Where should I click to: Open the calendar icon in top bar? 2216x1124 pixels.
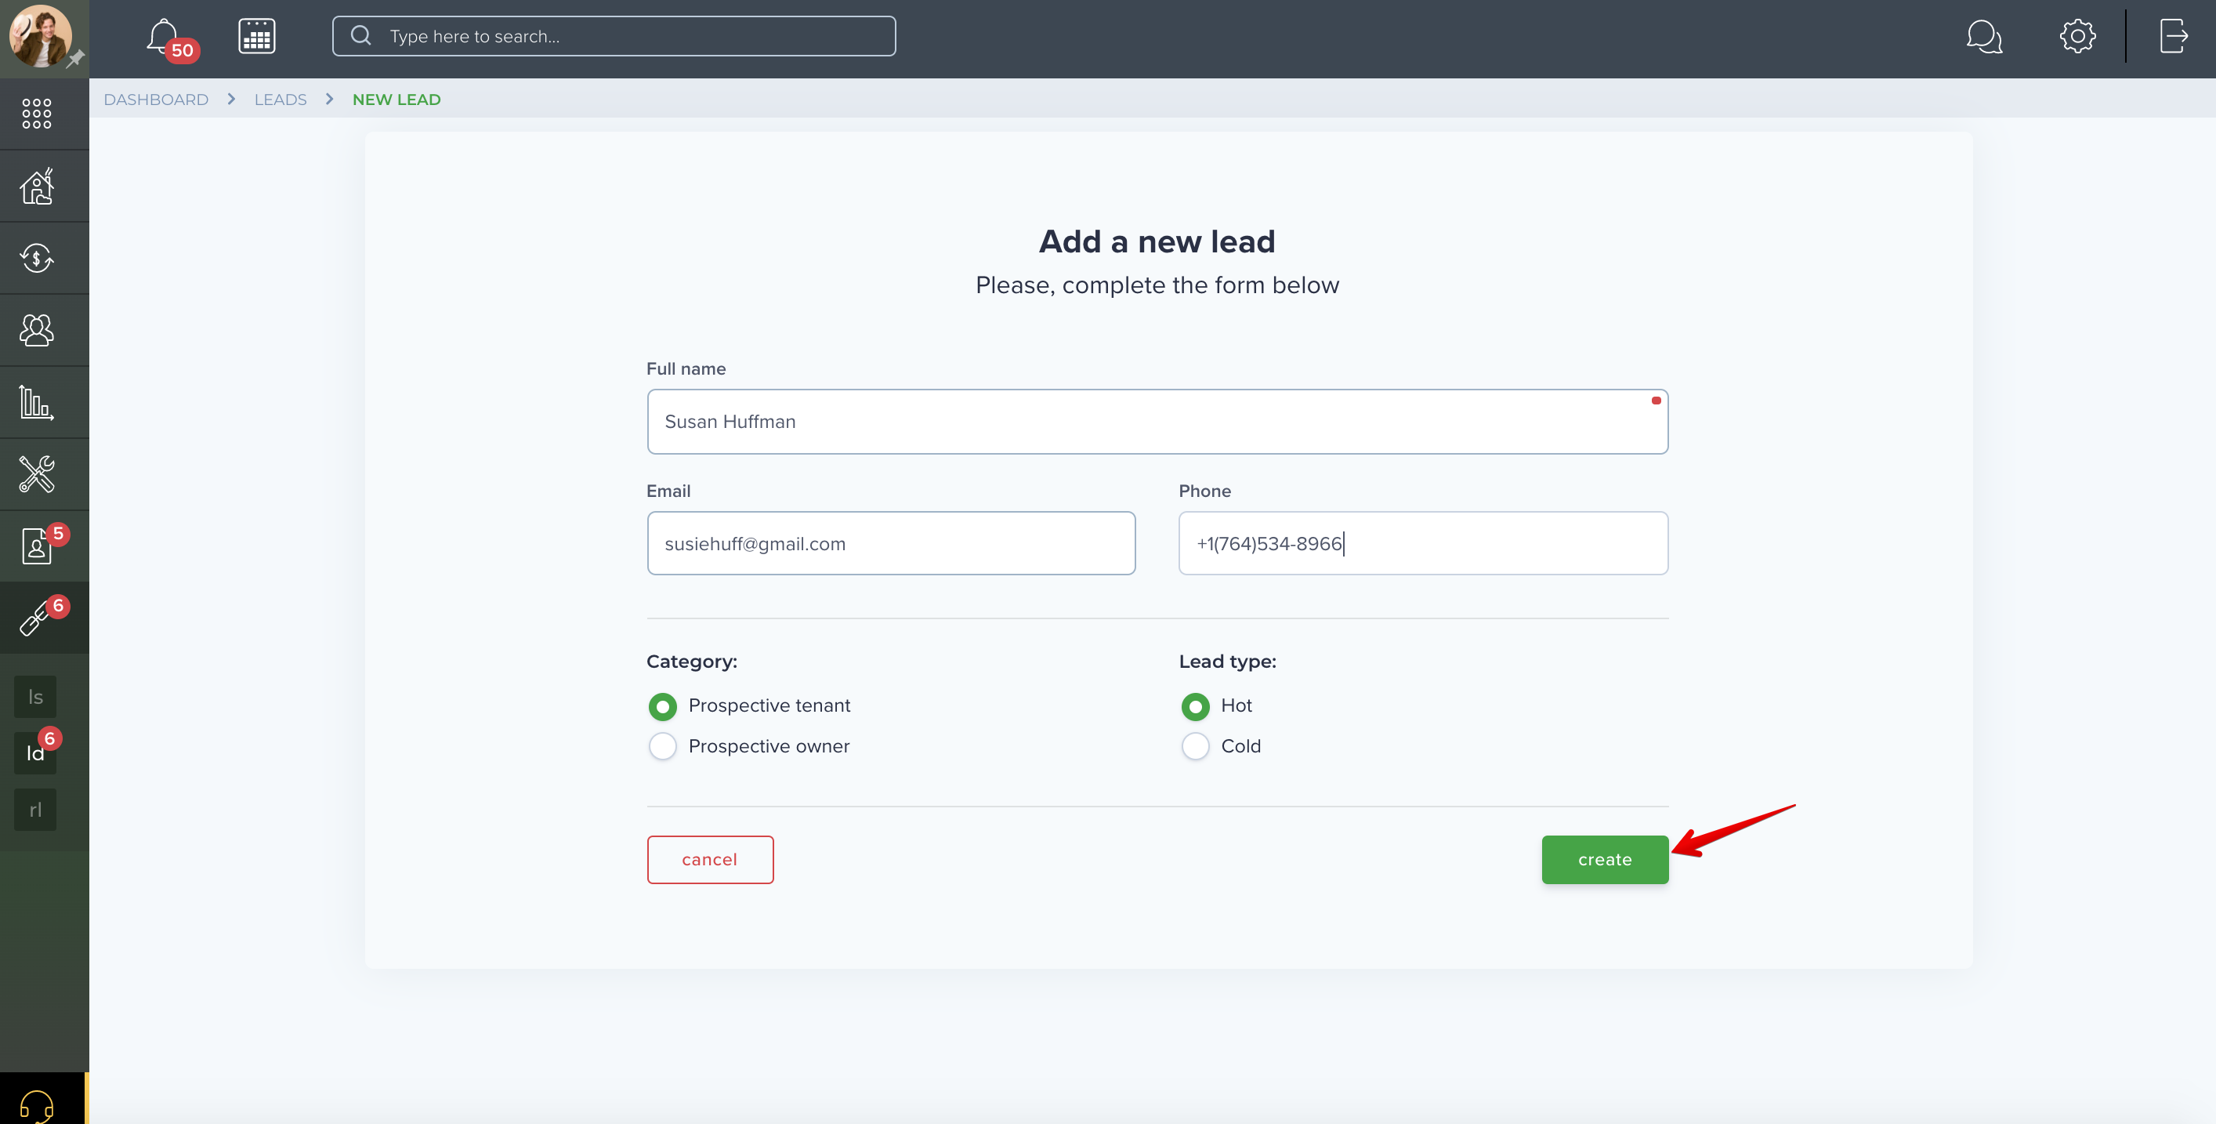coord(256,36)
